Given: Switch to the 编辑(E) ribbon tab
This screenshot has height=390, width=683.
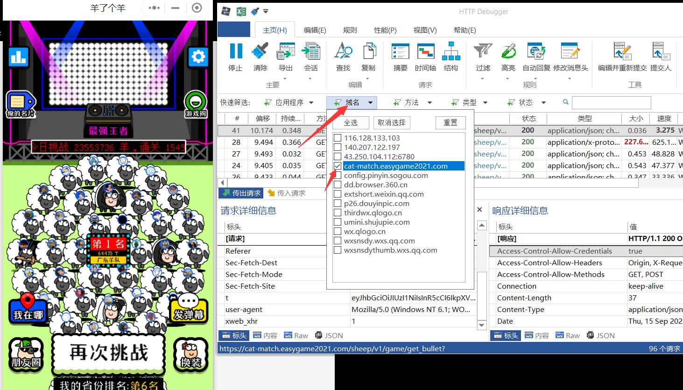Looking at the screenshot, I should [x=315, y=30].
